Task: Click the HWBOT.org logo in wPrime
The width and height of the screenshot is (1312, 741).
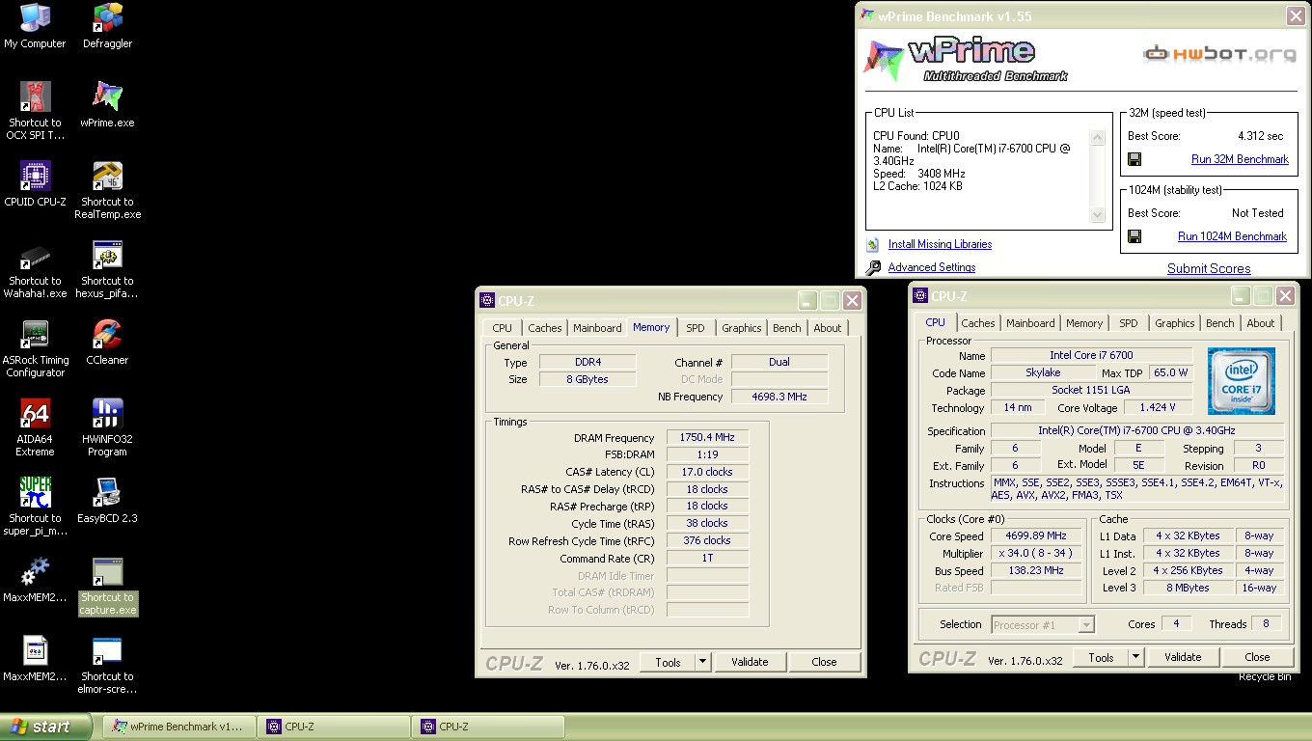Action: 1219,54
